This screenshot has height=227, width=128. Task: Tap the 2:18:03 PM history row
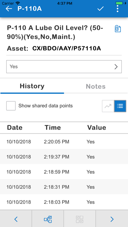[64, 202]
